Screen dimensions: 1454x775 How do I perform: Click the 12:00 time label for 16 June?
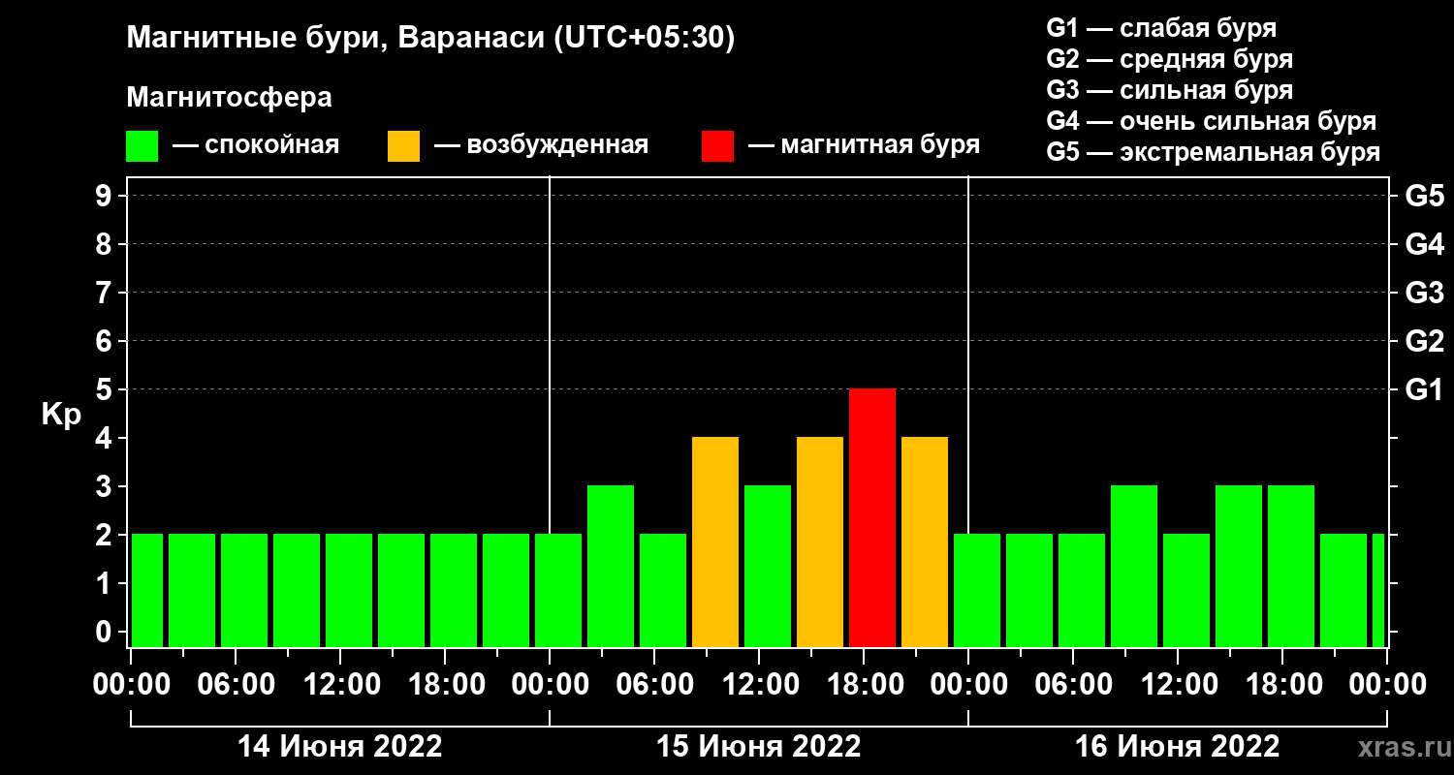coord(1178,685)
